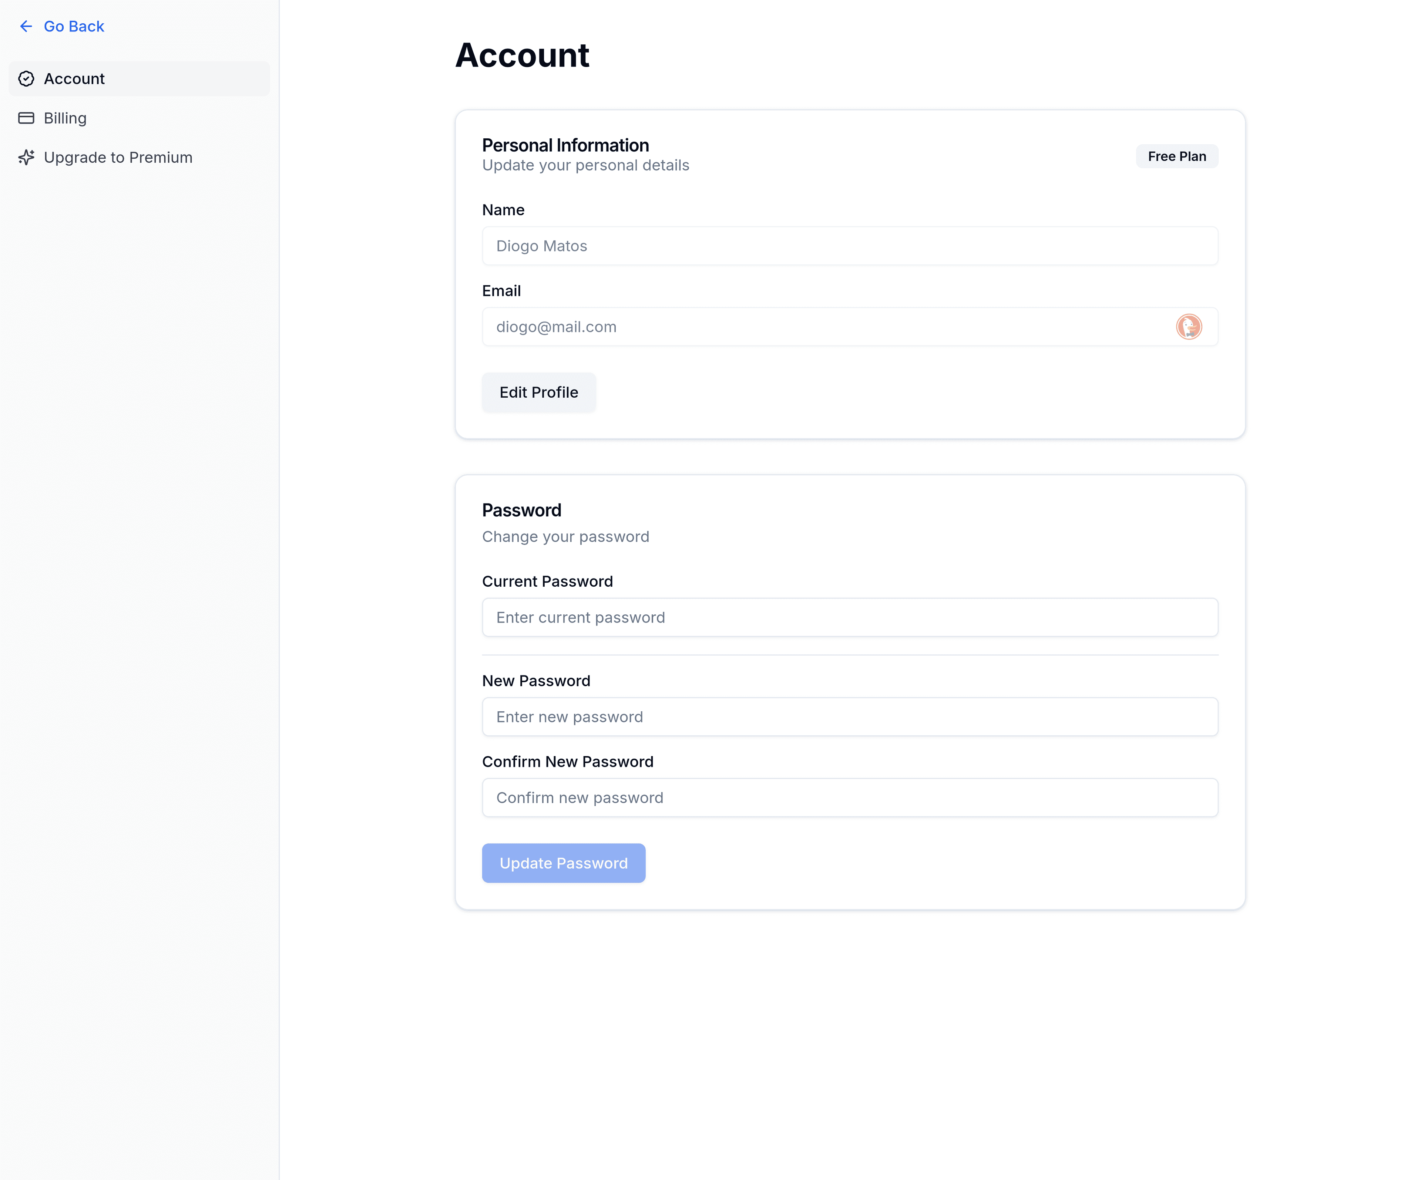This screenshot has height=1180, width=1421.
Task: Go Back link in sidebar
Action: tap(61, 26)
